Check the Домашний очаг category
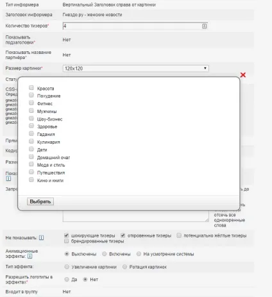 31,157
